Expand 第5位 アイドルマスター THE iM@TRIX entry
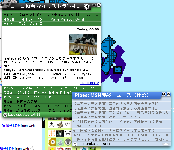The height and width of the screenshot is (150, 174). pyautogui.click(x=37, y=106)
